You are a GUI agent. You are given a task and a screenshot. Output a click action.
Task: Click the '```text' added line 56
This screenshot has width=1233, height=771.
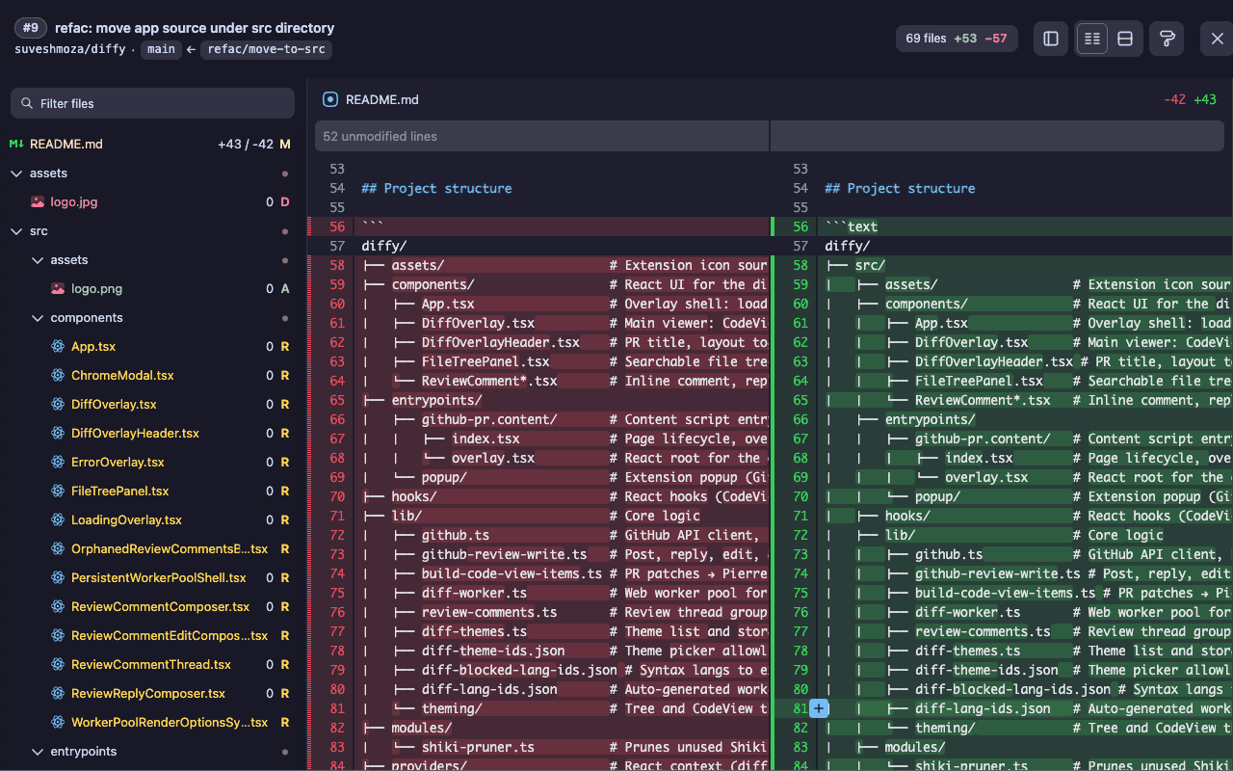(852, 226)
